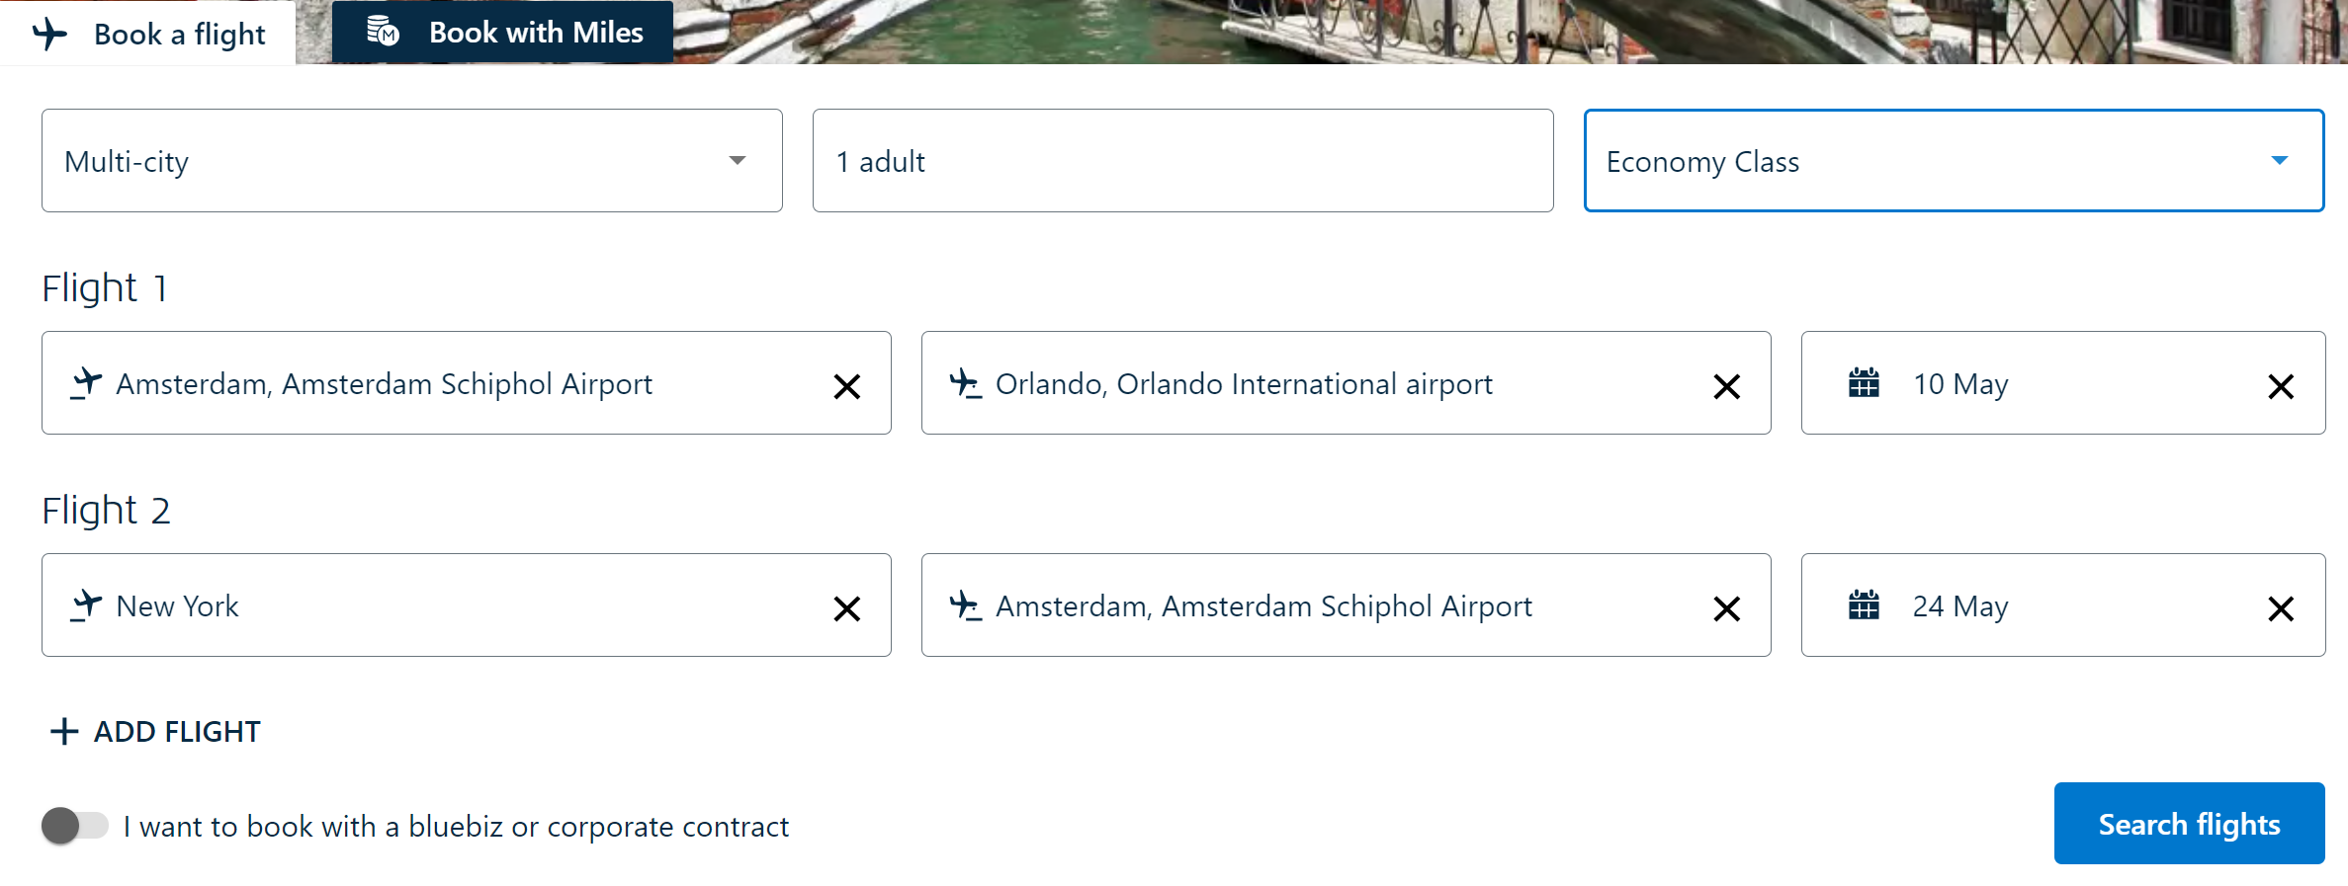2348x886 pixels.
Task: Clear the 24 May date
Action: pos(2280,608)
